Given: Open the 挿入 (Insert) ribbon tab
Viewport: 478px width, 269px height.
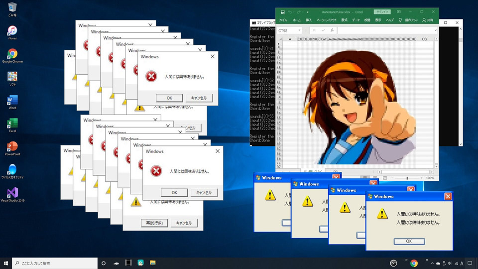Looking at the screenshot, I should click(x=309, y=20).
